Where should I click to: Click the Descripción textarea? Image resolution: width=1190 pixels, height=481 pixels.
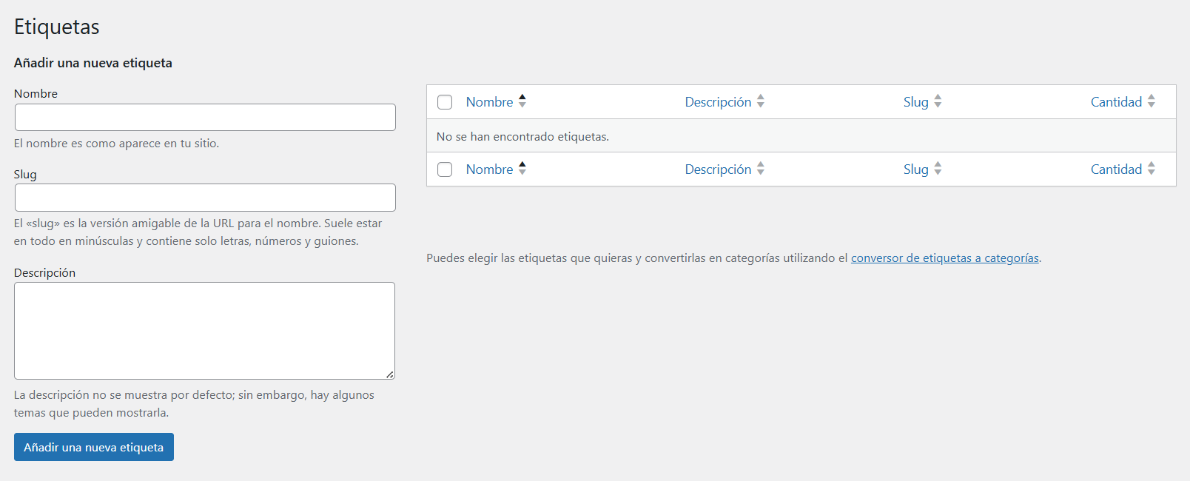pos(204,331)
